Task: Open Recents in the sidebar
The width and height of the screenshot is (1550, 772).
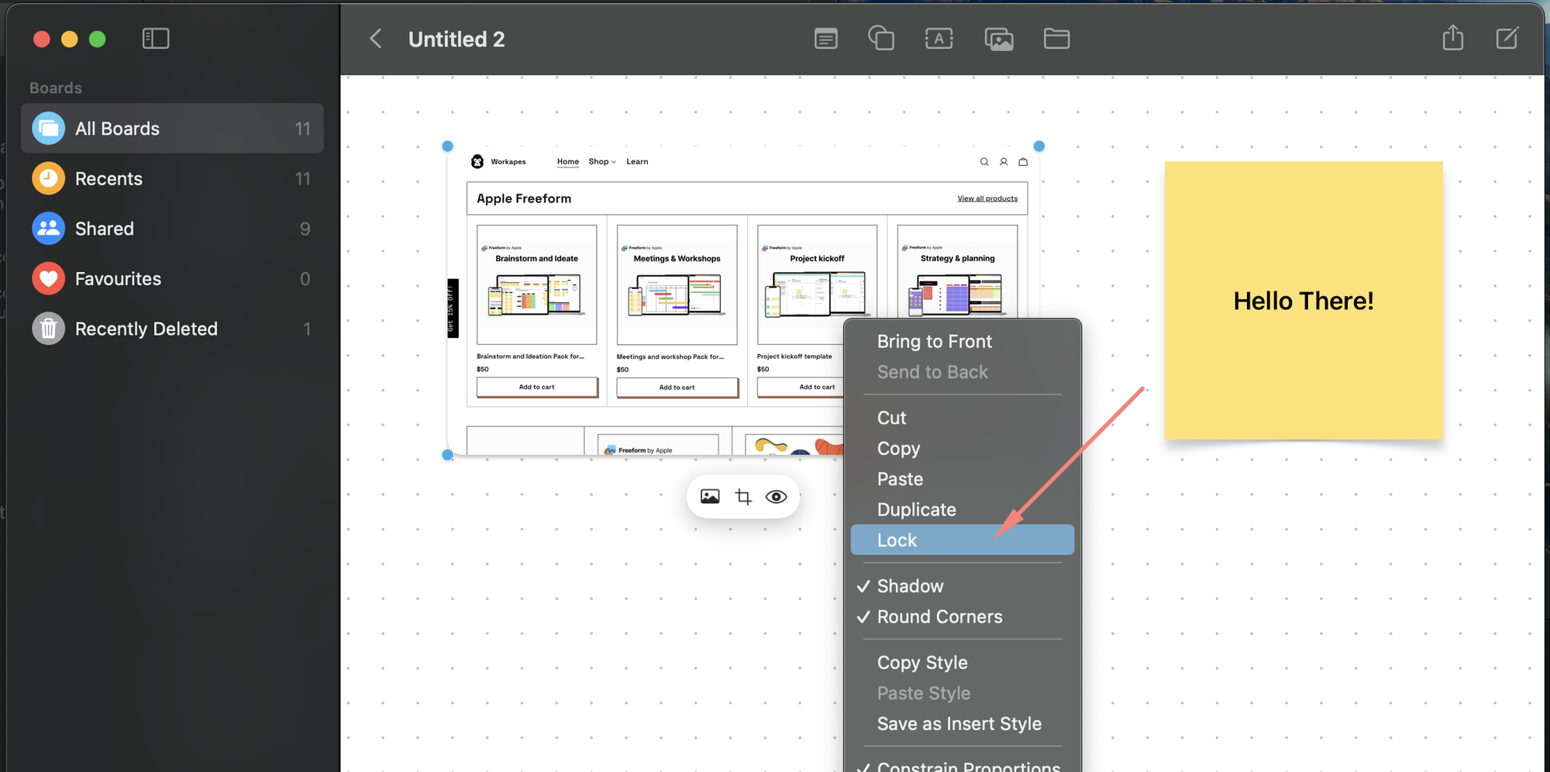Action: 172,179
